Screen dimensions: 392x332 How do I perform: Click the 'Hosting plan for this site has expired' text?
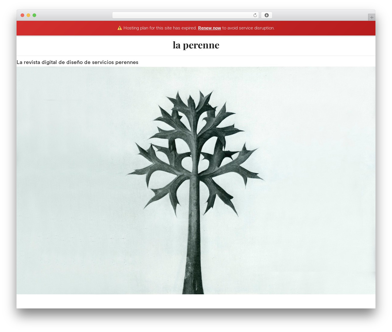click(160, 28)
